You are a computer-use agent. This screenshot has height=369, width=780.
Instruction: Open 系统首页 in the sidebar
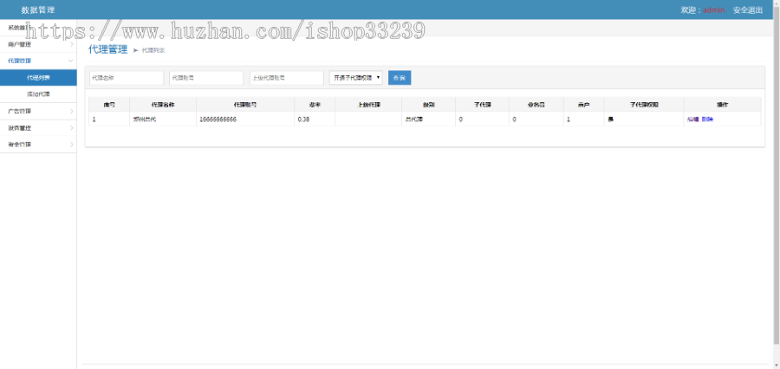(x=38, y=28)
